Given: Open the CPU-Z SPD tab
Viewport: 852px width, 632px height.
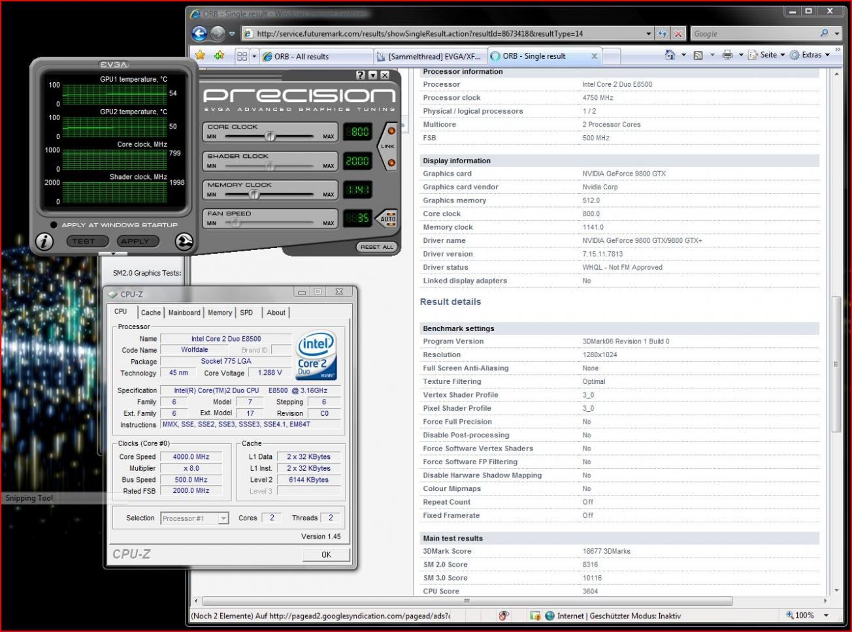Looking at the screenshot, I should (x=247, y=313).
